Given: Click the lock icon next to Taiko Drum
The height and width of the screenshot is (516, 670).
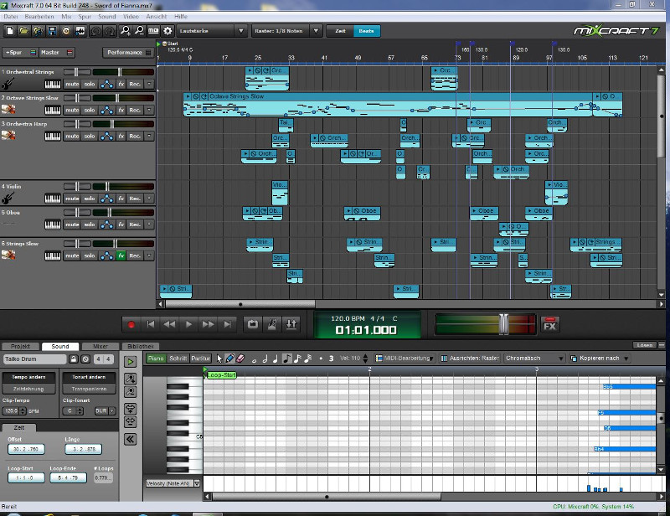Looking at the screenshot, I should (74, 359).
